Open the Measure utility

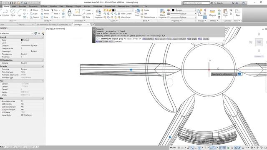tap(212, 13)
